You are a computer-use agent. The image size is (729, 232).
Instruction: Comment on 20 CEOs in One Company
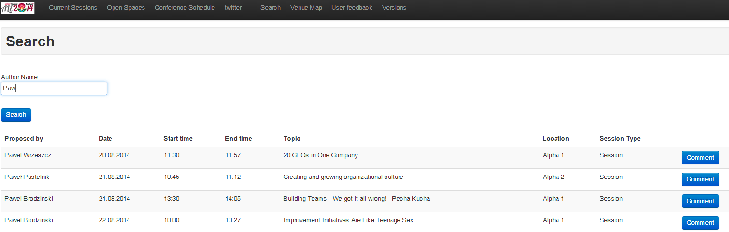coord(700,158)
